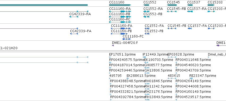Click EST RP004327458.5prime

(x=127, y=86)
